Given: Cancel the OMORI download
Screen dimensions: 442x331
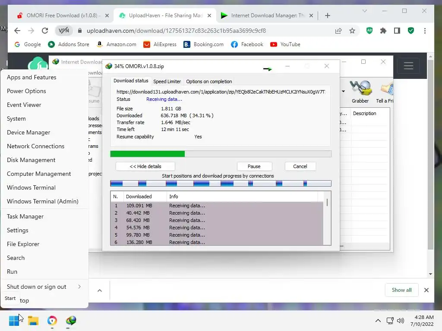Looking at the screenshot, I should point(300,166).
